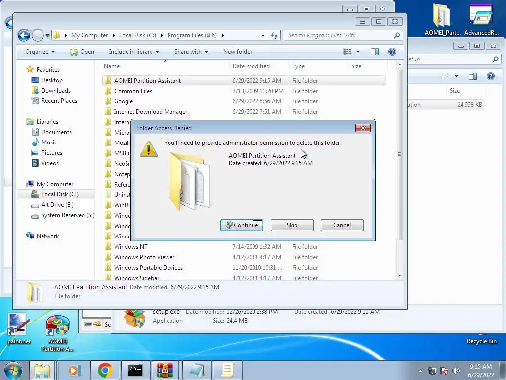This screenshot has height=380, width=506.
Task: Click the Change your view icon
Action: 347,52
